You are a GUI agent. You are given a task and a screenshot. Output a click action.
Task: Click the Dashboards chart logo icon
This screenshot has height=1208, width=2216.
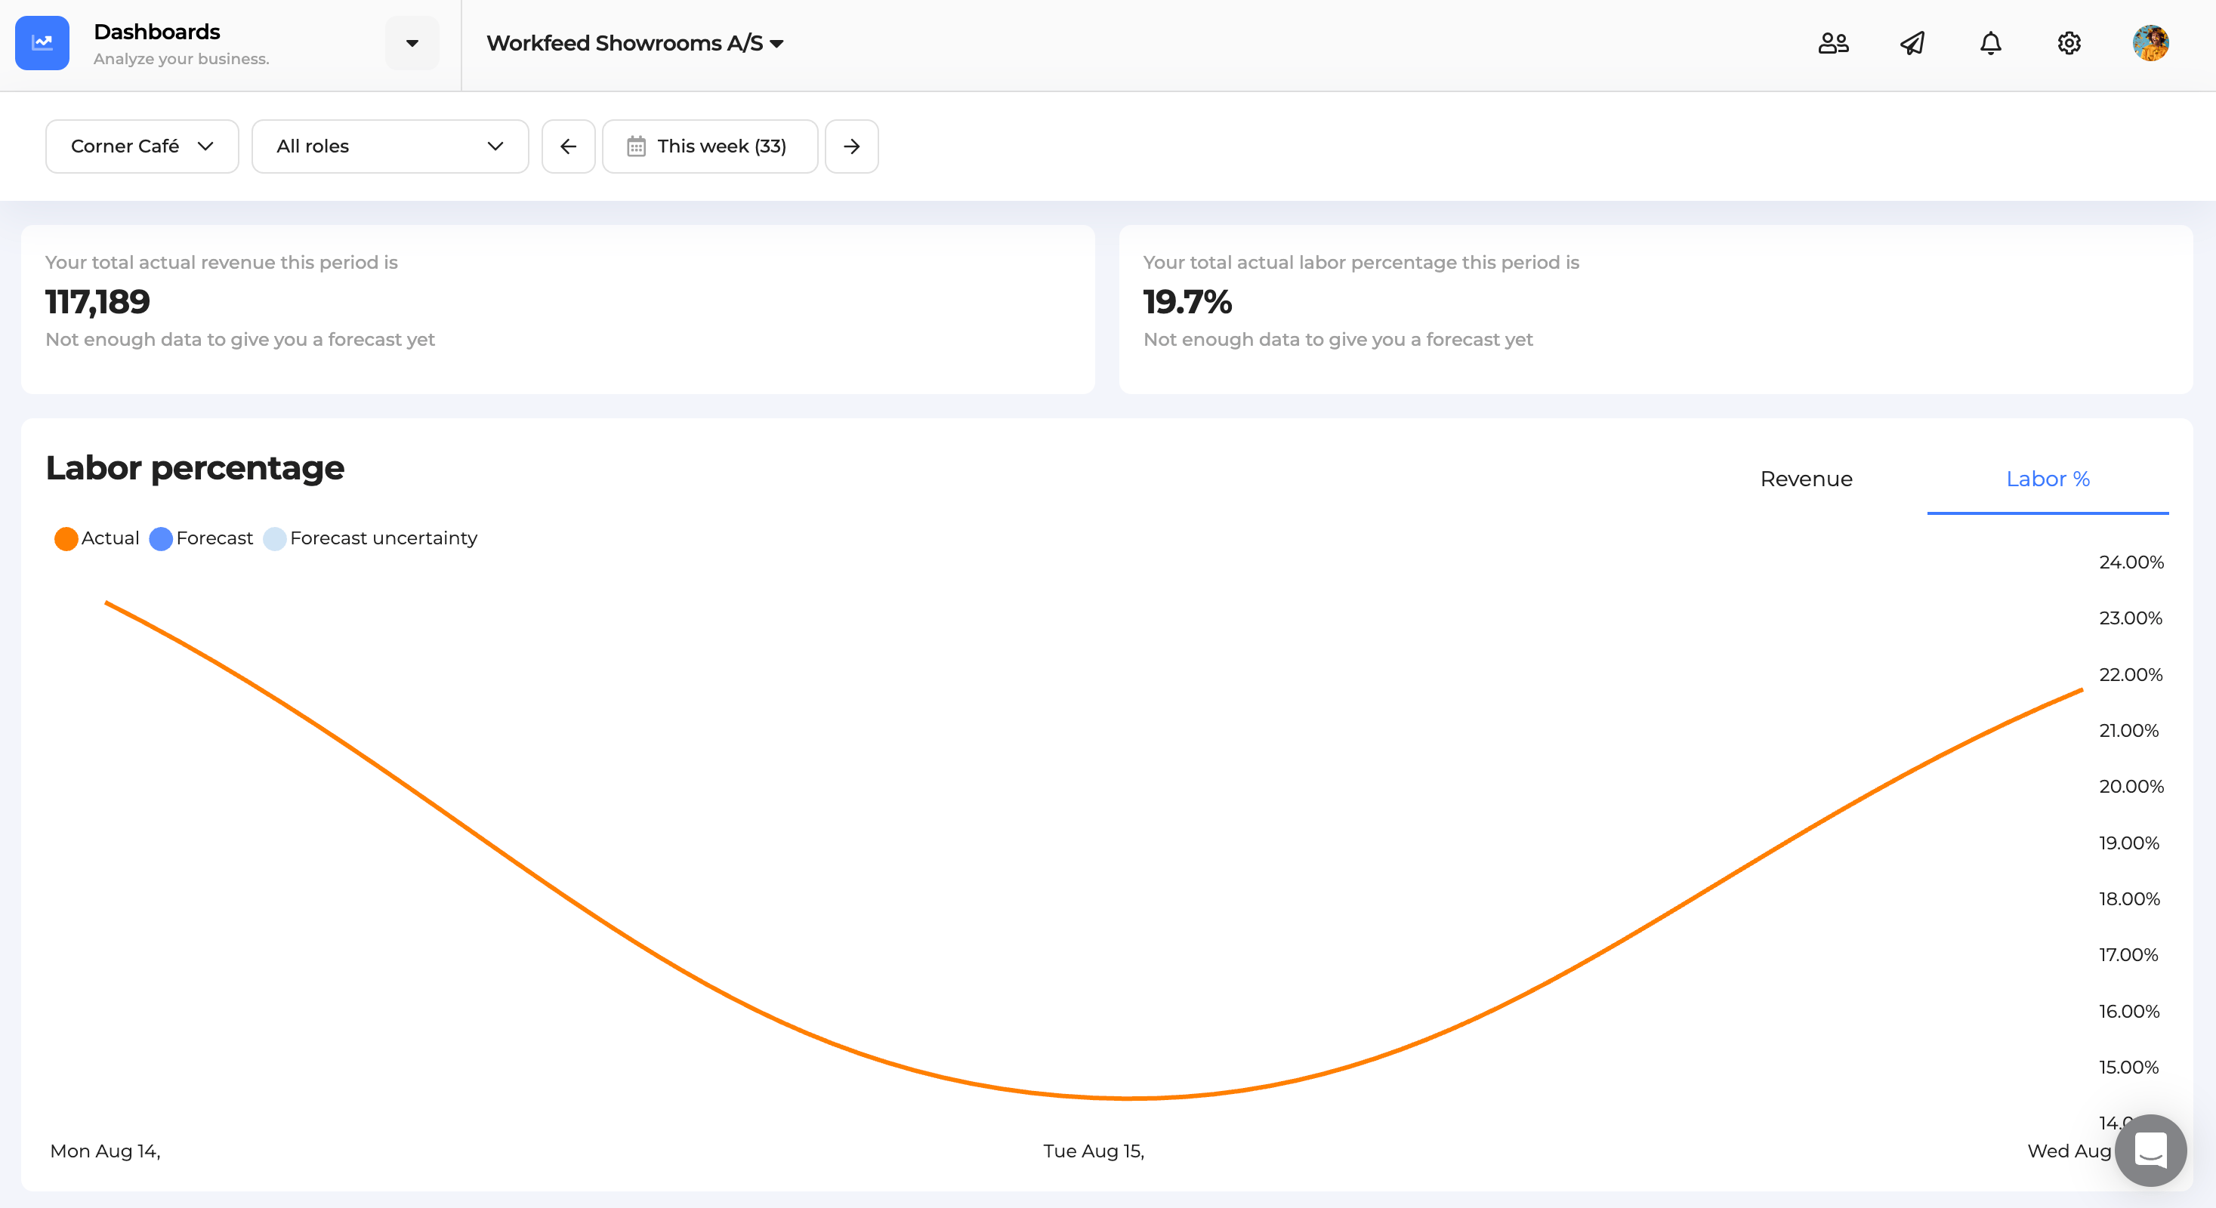click(x=42, y=43)
